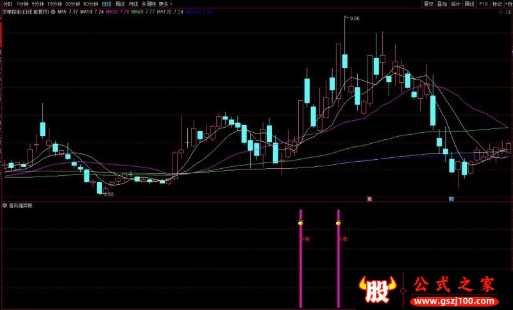Click the 深粮控股 stock title
Viewport: 513px width, 310px height.
click(26, 12)
